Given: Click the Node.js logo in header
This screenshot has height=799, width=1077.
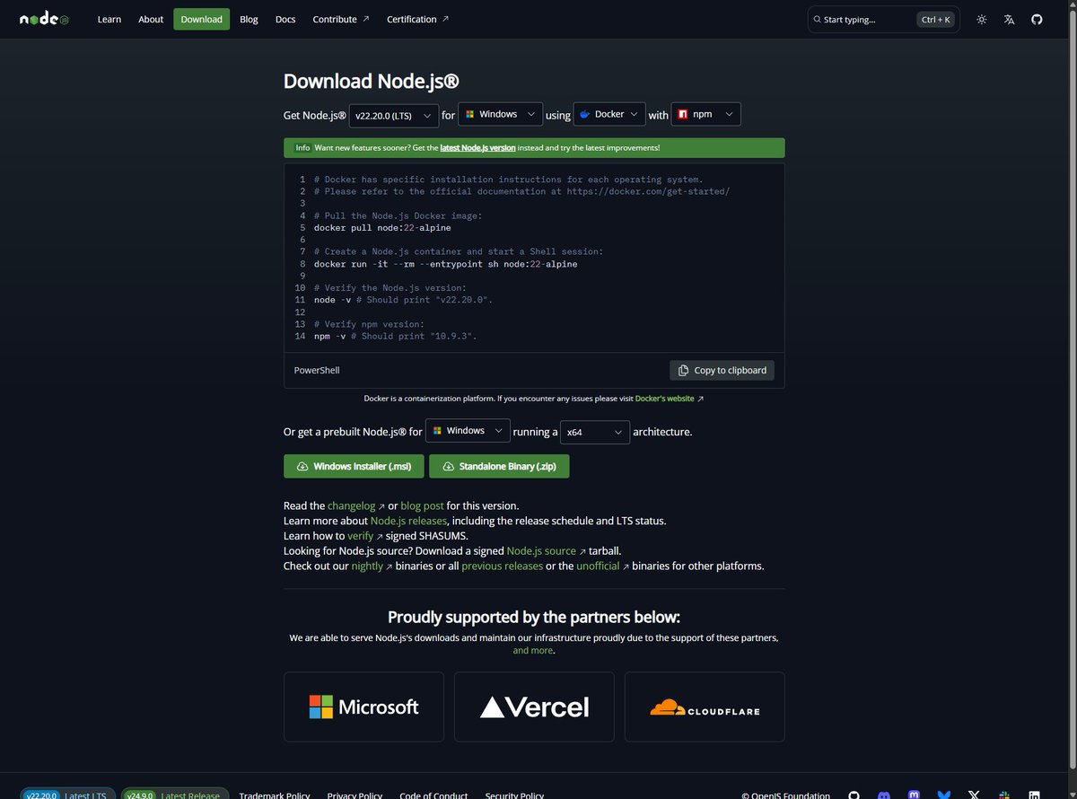Looking at the screenshot, I should coord(44,19).
